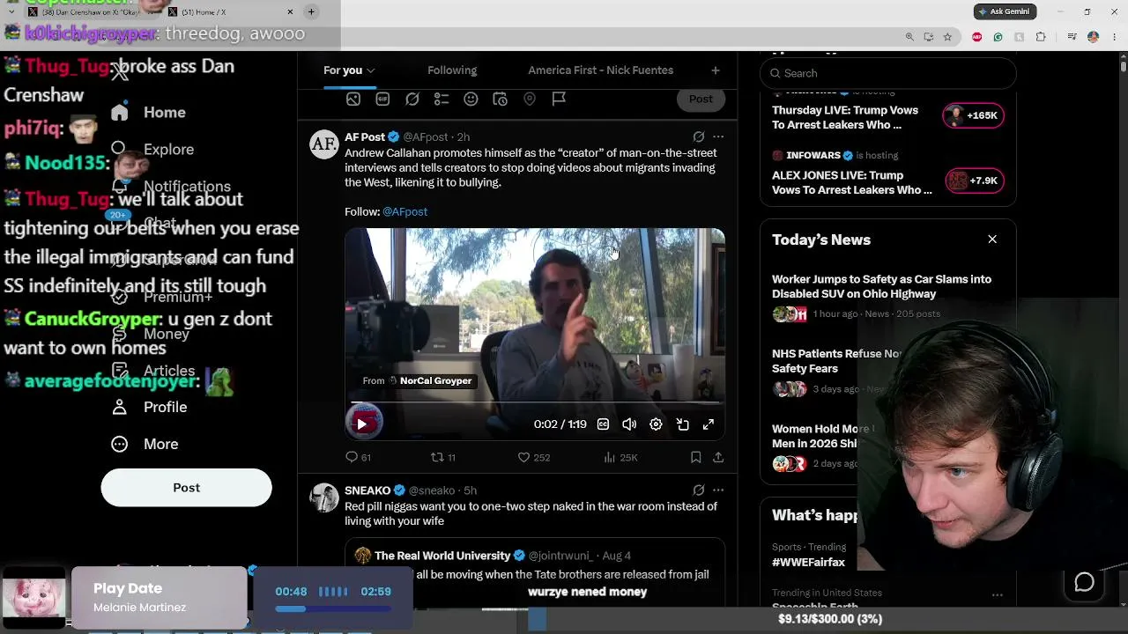Add a new timeline tab with plus
The height and width of the screenshot is (634, 1128).
716,70
